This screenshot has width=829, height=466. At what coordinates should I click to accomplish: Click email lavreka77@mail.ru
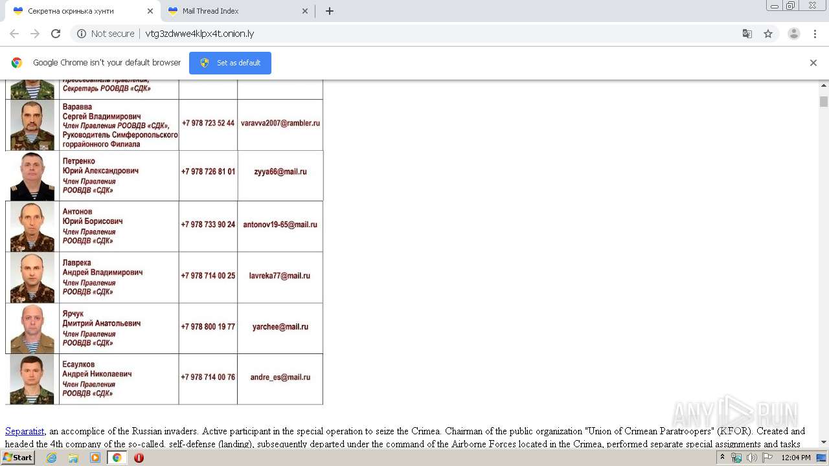pyautogui.click(x=280, y=276)
